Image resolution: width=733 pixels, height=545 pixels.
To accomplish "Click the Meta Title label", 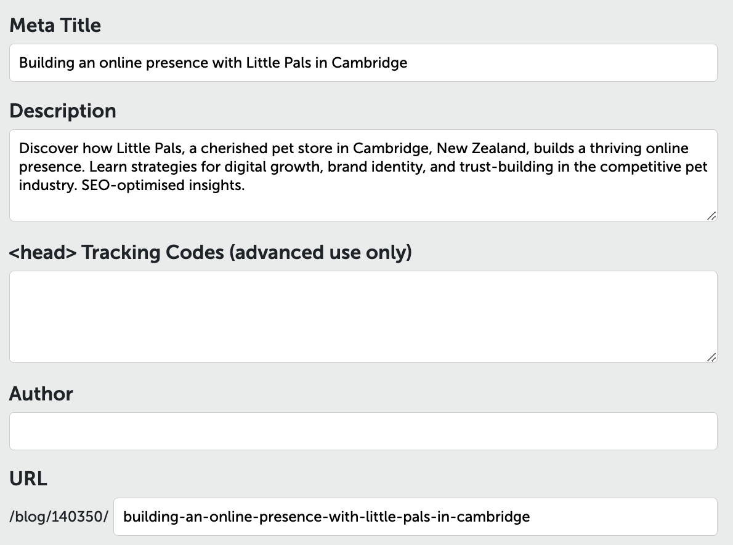I will [55, 25].
